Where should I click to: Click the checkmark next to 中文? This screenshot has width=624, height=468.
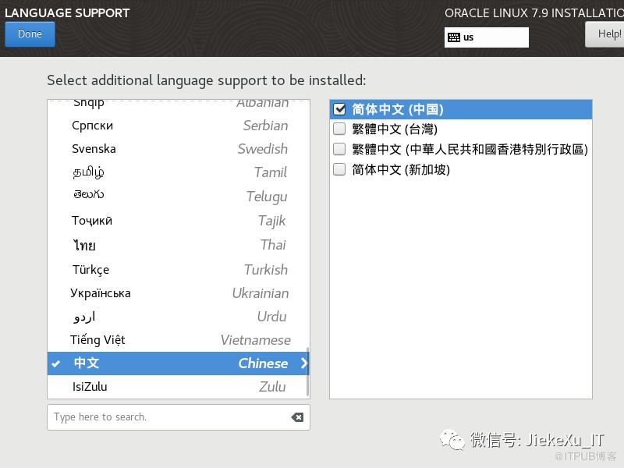pos(56,363)
